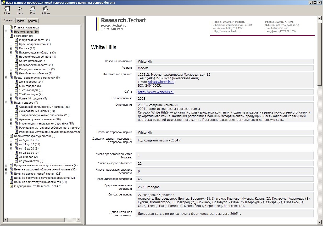Viewport: 323px width, 226px height.
Task: Expand Фасадный облицовочный камень (38) node
Action: click(11, 107)
